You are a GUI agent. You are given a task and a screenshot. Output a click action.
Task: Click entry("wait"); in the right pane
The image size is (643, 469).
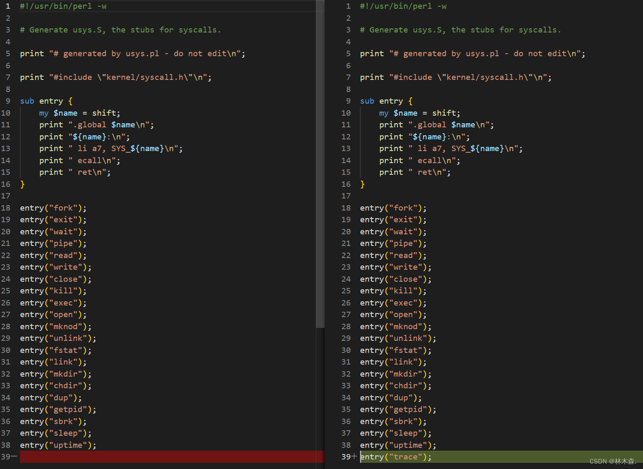[x=393, y=232]
